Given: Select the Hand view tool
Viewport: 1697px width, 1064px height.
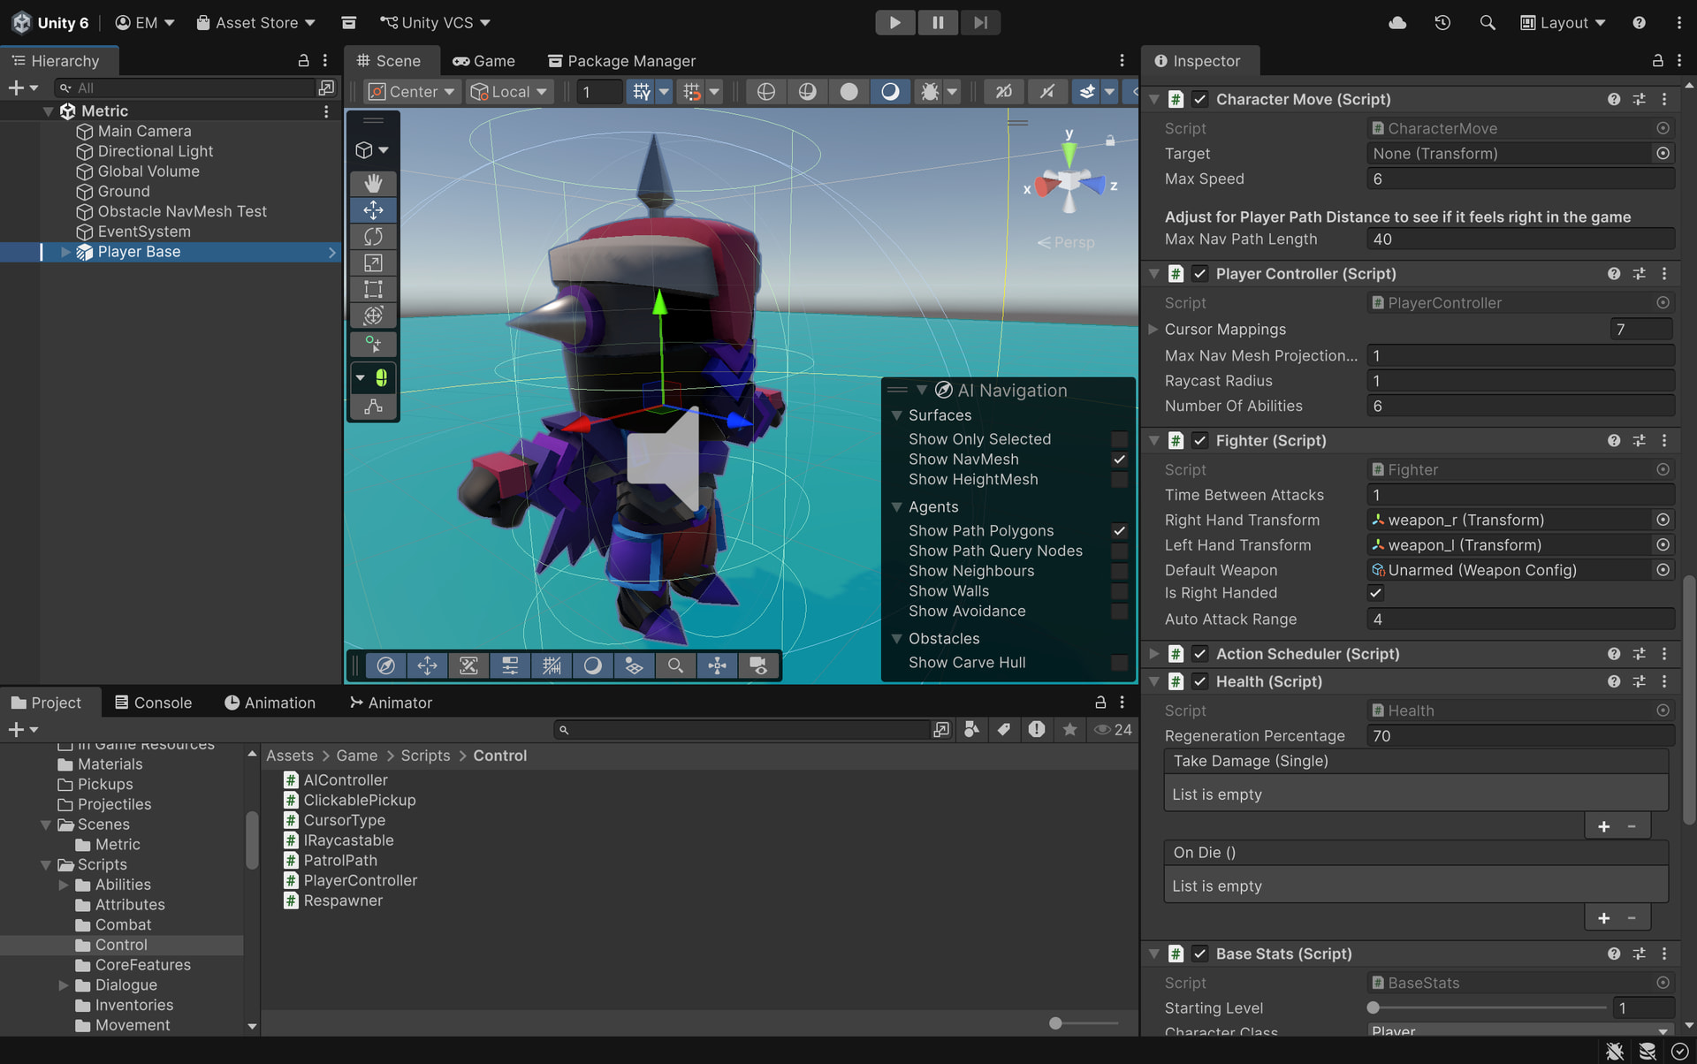Looking at the screenshot, I should click(x=373, y=183).
